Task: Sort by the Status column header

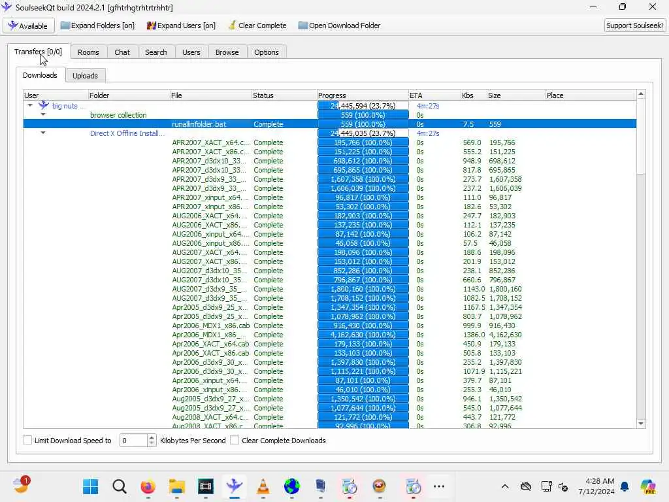Action: [x=284, y=95]
